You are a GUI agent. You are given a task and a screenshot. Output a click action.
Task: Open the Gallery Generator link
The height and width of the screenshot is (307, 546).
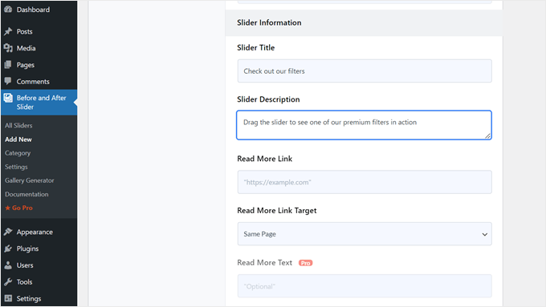(x=29, y=180)
